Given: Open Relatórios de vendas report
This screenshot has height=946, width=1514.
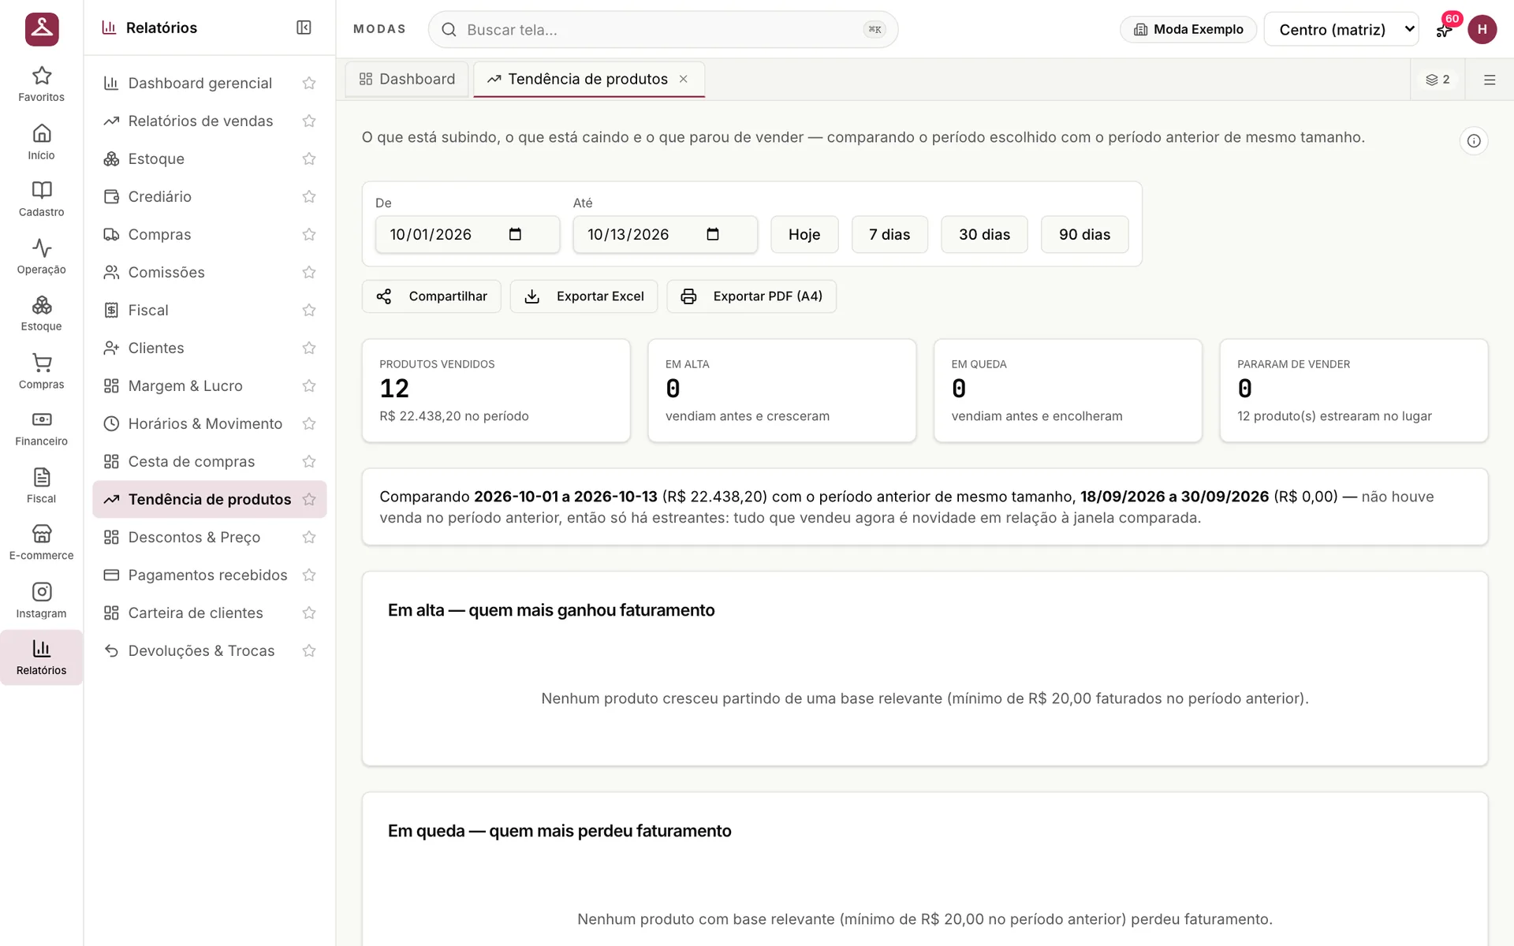Looking at the screenshot, I should tap(200, 121).
